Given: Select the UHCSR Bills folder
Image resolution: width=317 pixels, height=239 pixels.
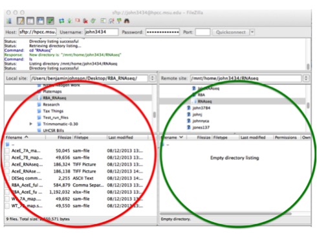Looking at the screenshot, I should coord(53,130).
